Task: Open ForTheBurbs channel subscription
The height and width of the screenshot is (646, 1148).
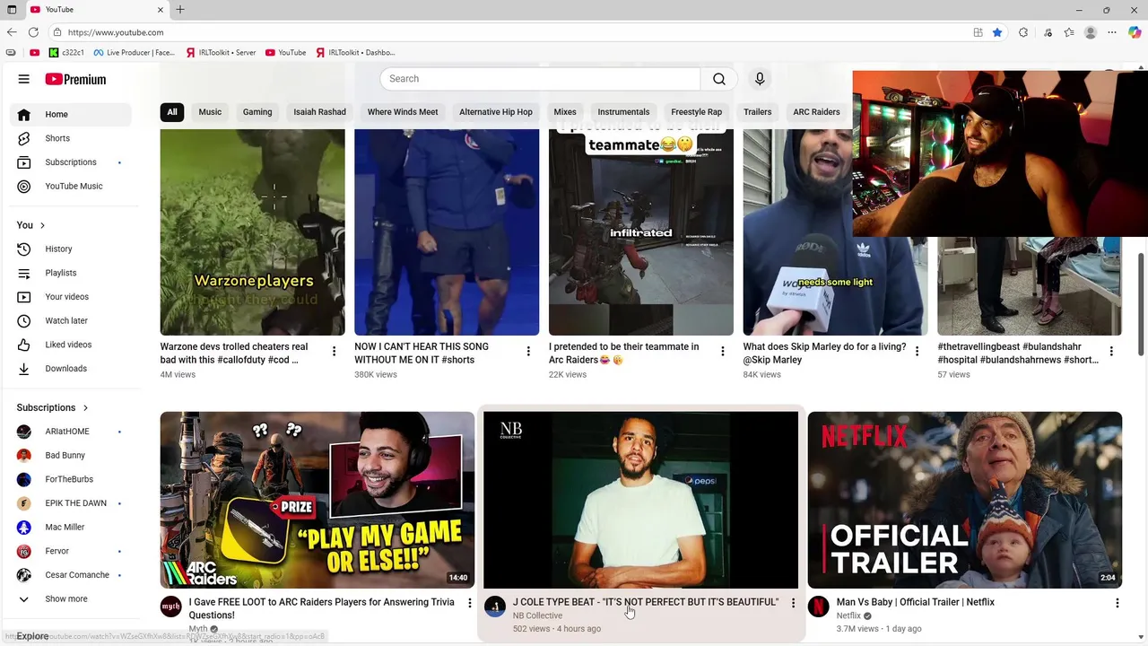Action: coord(70,479)
